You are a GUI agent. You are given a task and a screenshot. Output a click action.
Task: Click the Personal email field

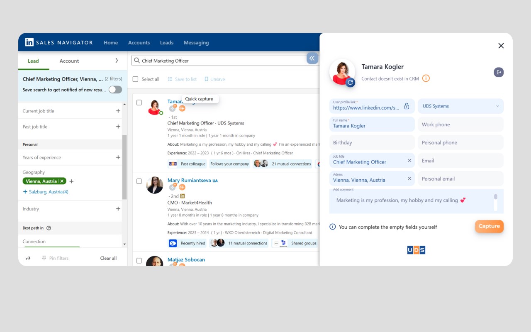pyautogui.click(x=460, y=178)
